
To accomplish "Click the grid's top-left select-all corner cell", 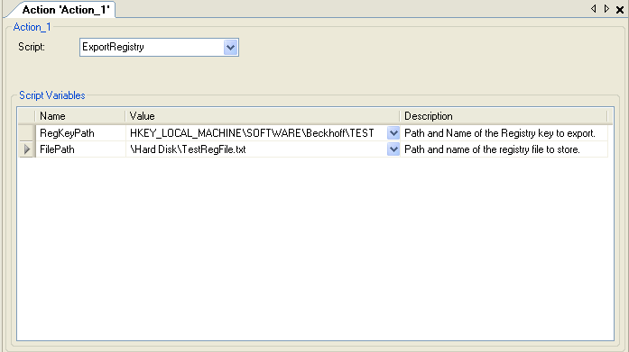I will (27, 116).
